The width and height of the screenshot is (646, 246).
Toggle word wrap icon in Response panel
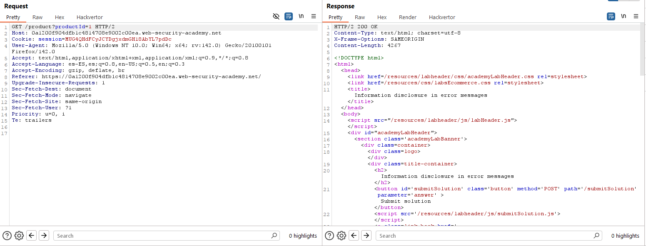[611, 17]
